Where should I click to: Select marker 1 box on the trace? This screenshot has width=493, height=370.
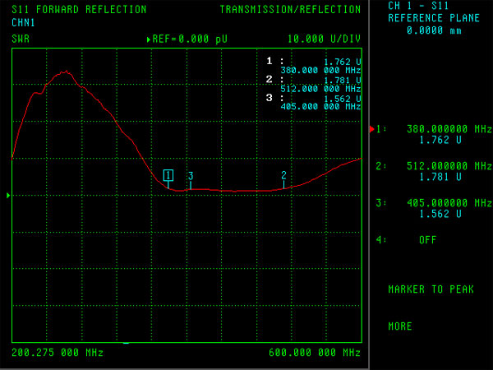pos(168,175)
